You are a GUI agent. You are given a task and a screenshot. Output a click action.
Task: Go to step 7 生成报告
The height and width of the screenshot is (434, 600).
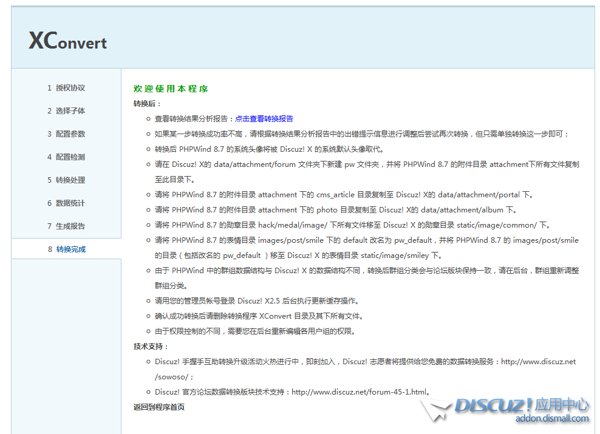tap(66, 226)
